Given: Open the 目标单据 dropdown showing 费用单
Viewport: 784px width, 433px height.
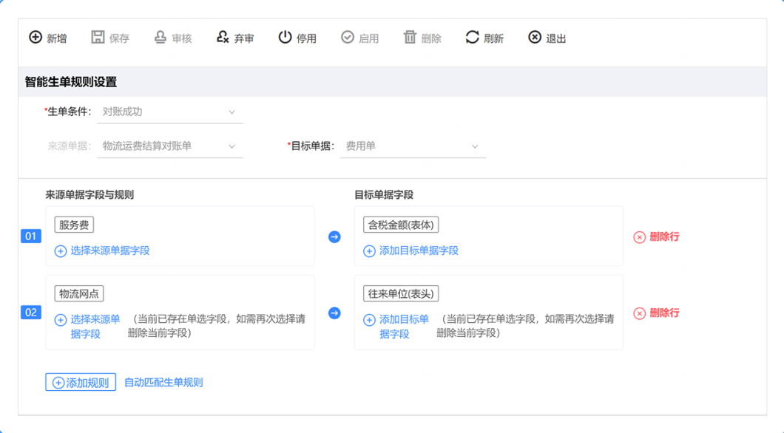Looking at the screenshot, I should click(x=413, y=146).
